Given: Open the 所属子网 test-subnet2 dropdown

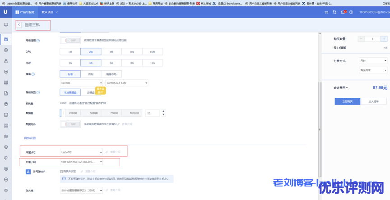Looking at the screenshot, I should point(81,162).
